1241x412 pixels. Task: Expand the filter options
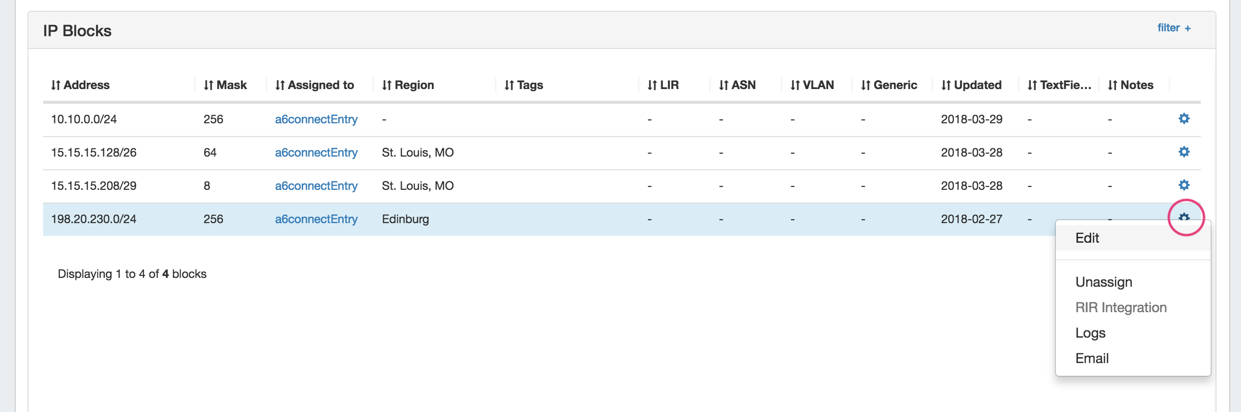click(1173, 28)
